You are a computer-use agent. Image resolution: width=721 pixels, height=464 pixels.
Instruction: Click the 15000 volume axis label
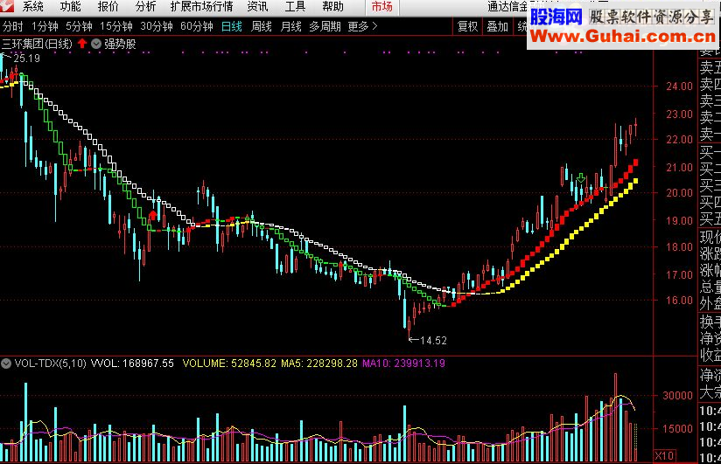point(677,429)
